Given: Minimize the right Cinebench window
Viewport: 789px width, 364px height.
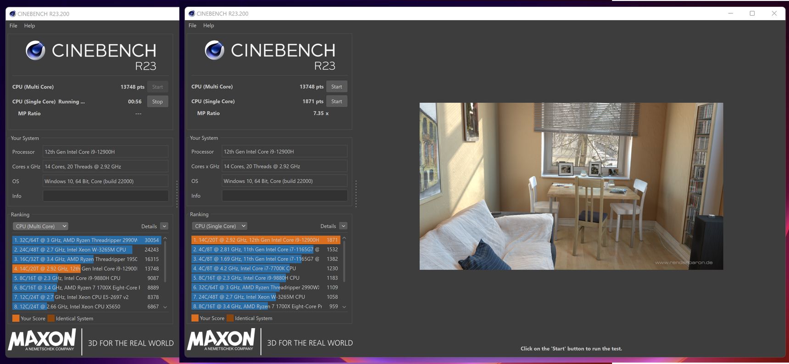Looking at the screenshot, I should point(730,13).
